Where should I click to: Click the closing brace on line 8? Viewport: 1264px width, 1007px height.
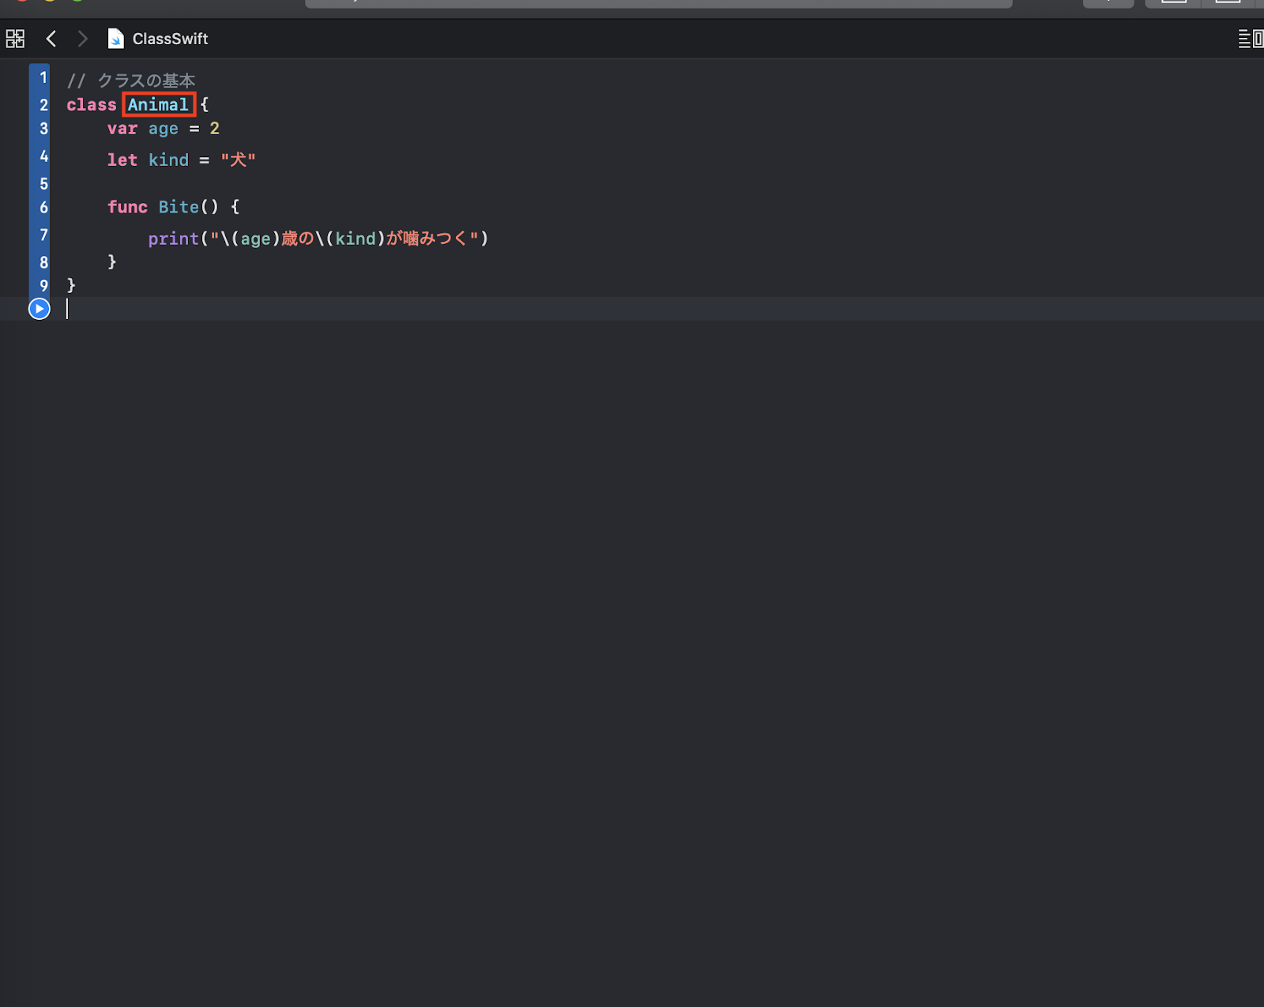(112, 261)
